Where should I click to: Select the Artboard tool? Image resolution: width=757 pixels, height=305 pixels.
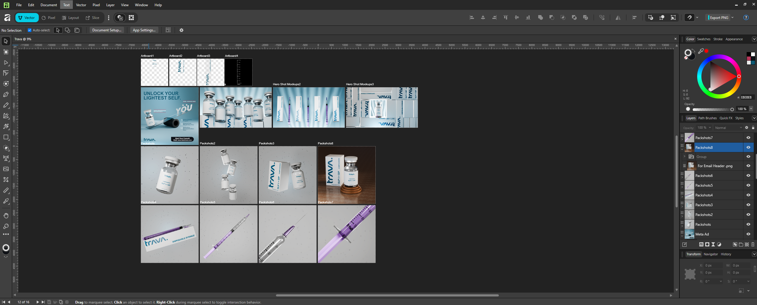6,52
